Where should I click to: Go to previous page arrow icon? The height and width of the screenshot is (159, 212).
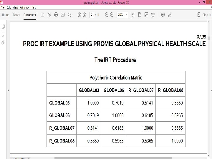(x=79, y=15)
